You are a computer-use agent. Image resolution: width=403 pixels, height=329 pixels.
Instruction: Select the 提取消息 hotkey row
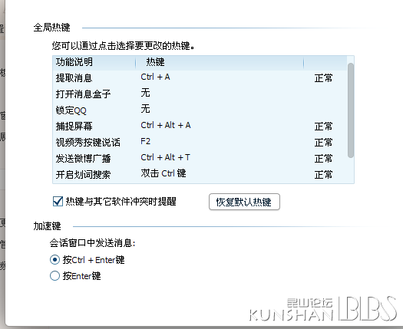pyautogui.click(x=200, y=77)
